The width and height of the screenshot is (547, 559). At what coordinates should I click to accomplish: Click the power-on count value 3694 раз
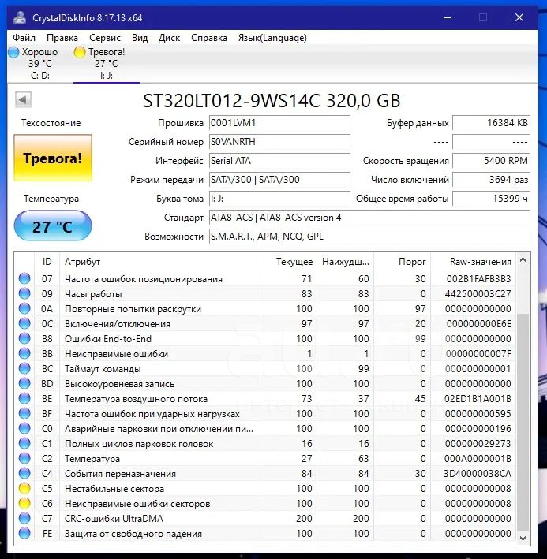tap(491, 180)
